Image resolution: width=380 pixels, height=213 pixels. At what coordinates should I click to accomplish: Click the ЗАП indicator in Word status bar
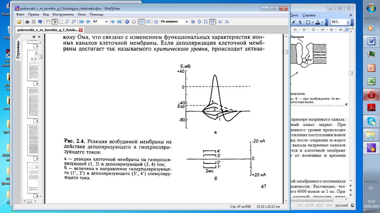coord(299,205)
